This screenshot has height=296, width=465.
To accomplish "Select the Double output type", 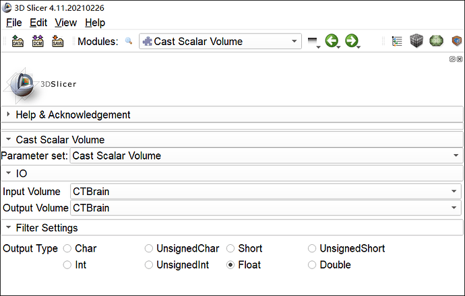I will tap(312, 265).
